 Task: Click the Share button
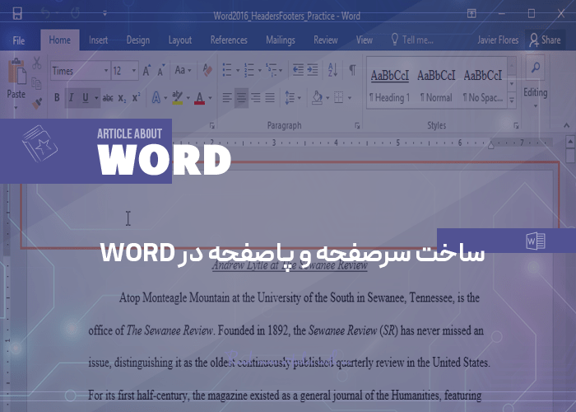[x=546, y=40]
